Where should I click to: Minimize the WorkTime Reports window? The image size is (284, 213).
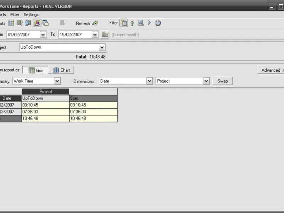(272, 6)
